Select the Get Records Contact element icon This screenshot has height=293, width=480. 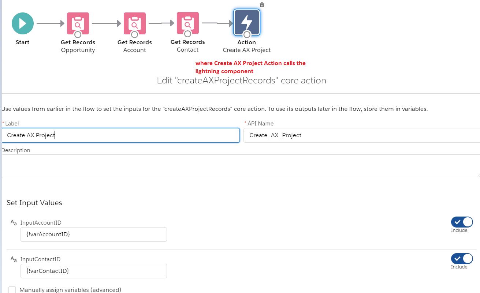click(x=188, y=23)
